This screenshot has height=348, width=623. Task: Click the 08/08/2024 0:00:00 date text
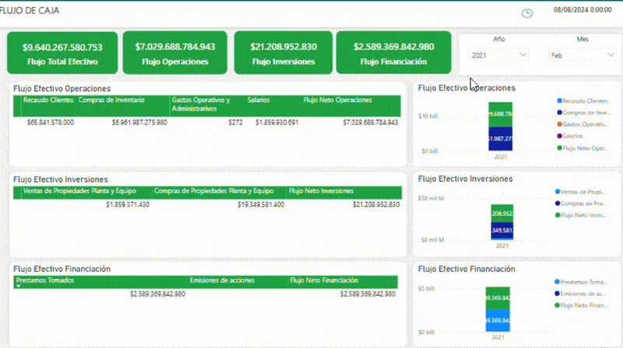(582, 10)
